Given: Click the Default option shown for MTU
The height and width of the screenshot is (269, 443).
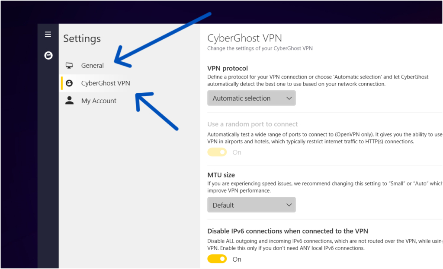Looking at the screenshot, I should [223, 205].
